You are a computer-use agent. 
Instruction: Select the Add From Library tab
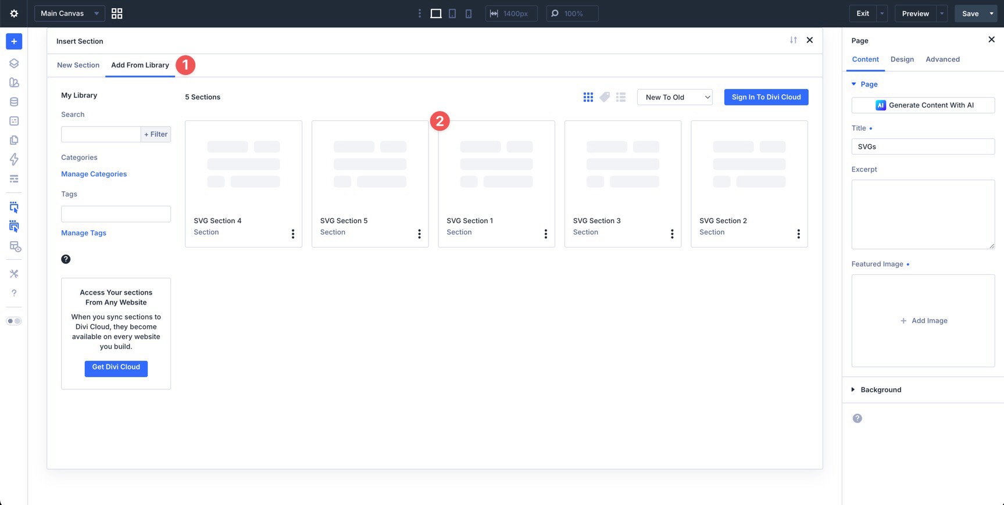coord(140,65)
